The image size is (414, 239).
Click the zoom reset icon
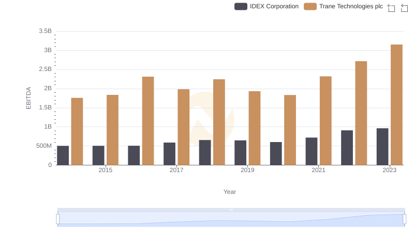(x=404, y=8)
